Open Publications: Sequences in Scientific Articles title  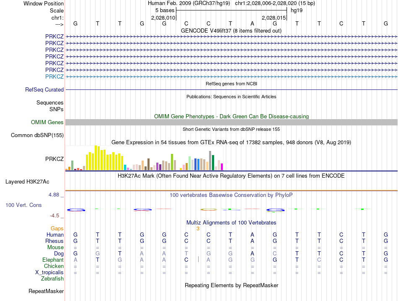[231, 97]
